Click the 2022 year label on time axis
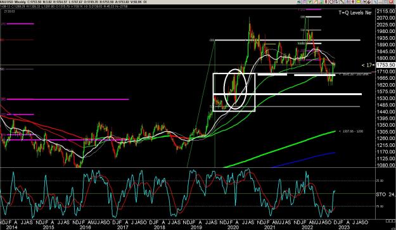Screen dimensions: 396x230 (x=307, y=227)
